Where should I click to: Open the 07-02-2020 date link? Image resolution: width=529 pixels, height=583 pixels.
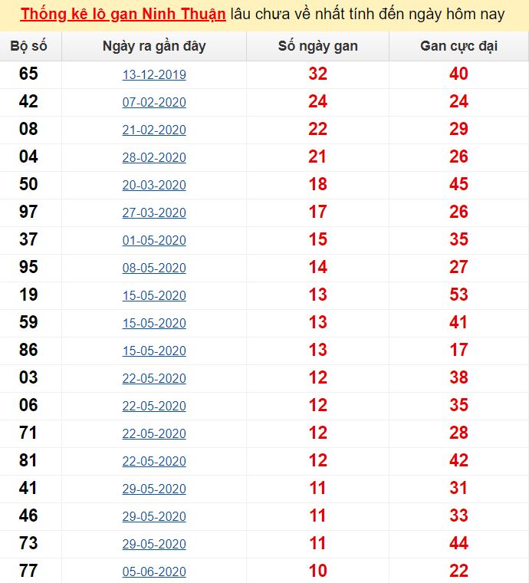point(154,103)
